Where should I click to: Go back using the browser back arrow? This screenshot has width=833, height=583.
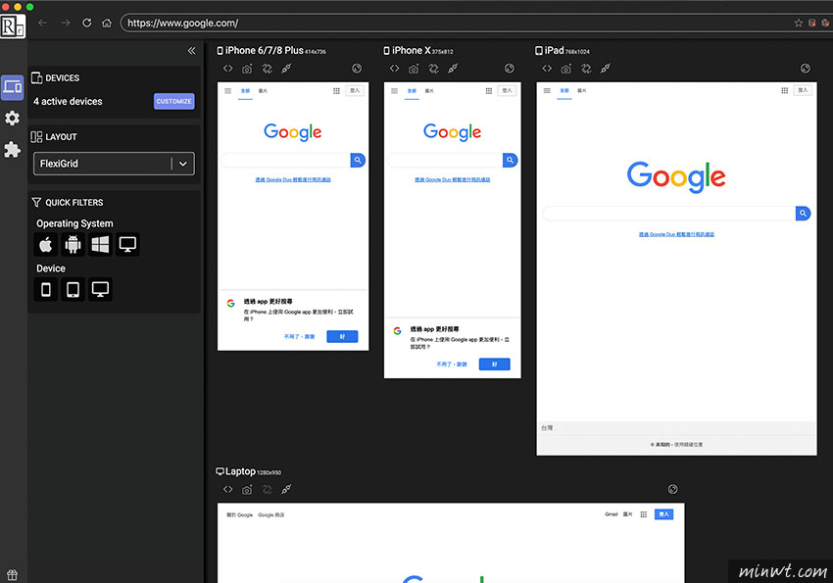click(x=43, y=23)
